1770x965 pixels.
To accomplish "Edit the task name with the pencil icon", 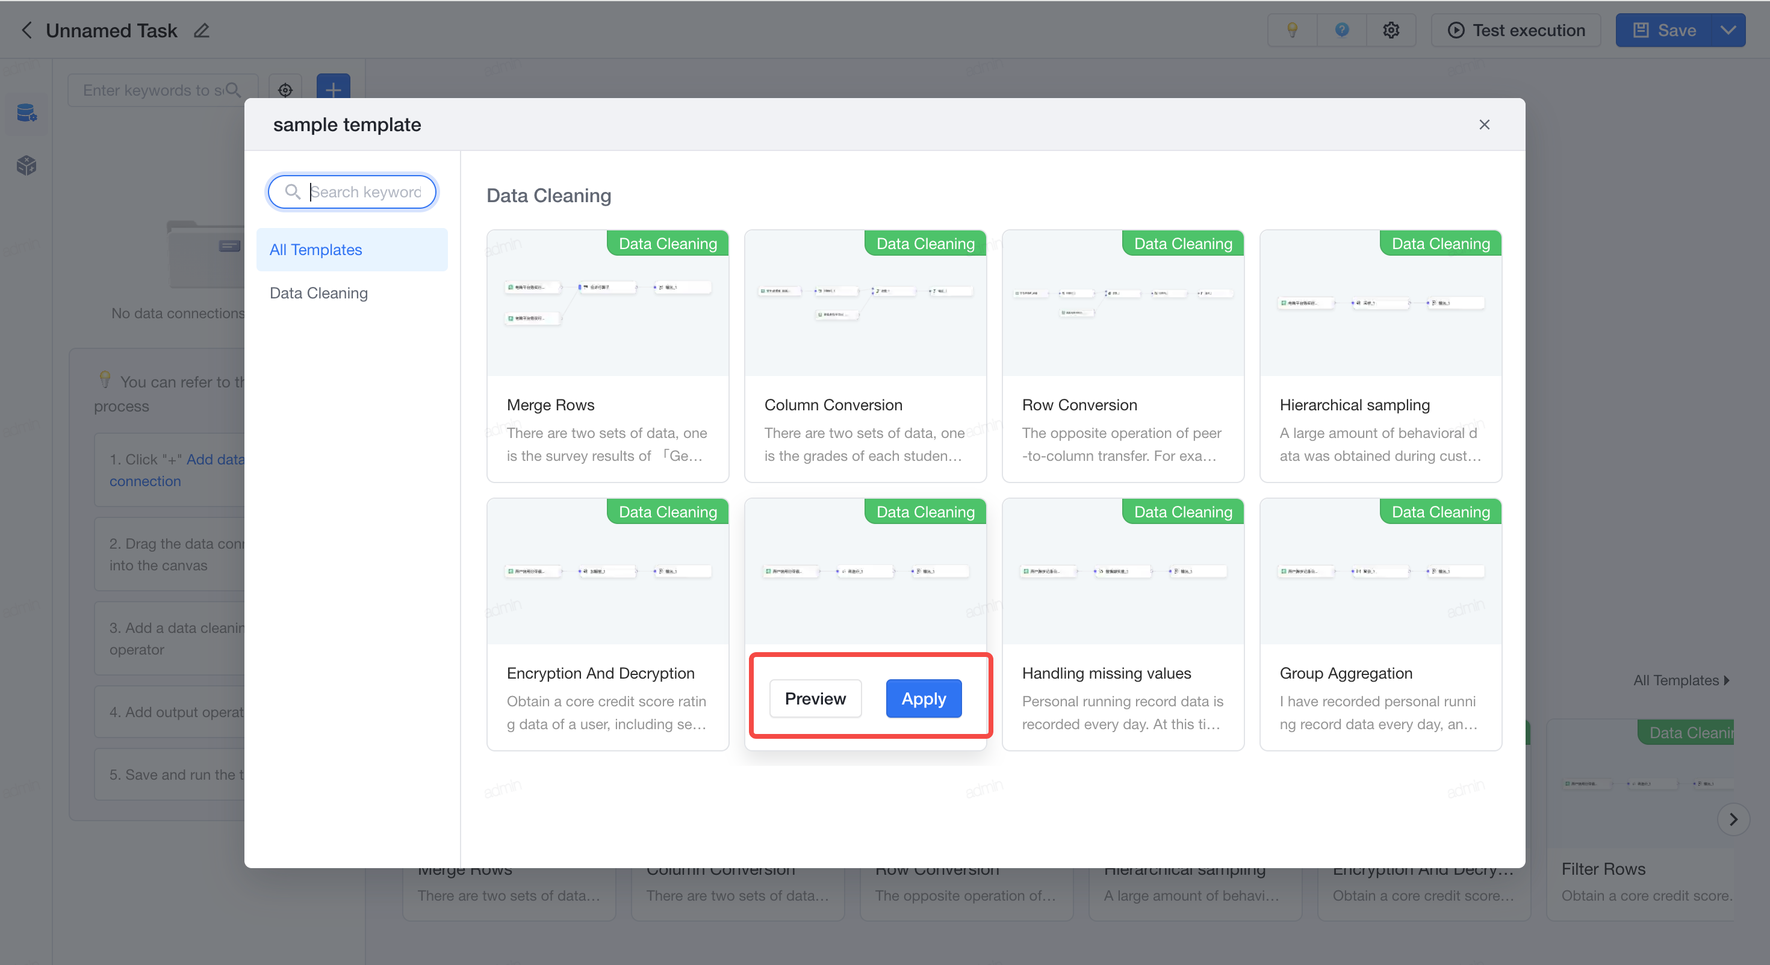I will pyautogui.click(x=201, y=30).
